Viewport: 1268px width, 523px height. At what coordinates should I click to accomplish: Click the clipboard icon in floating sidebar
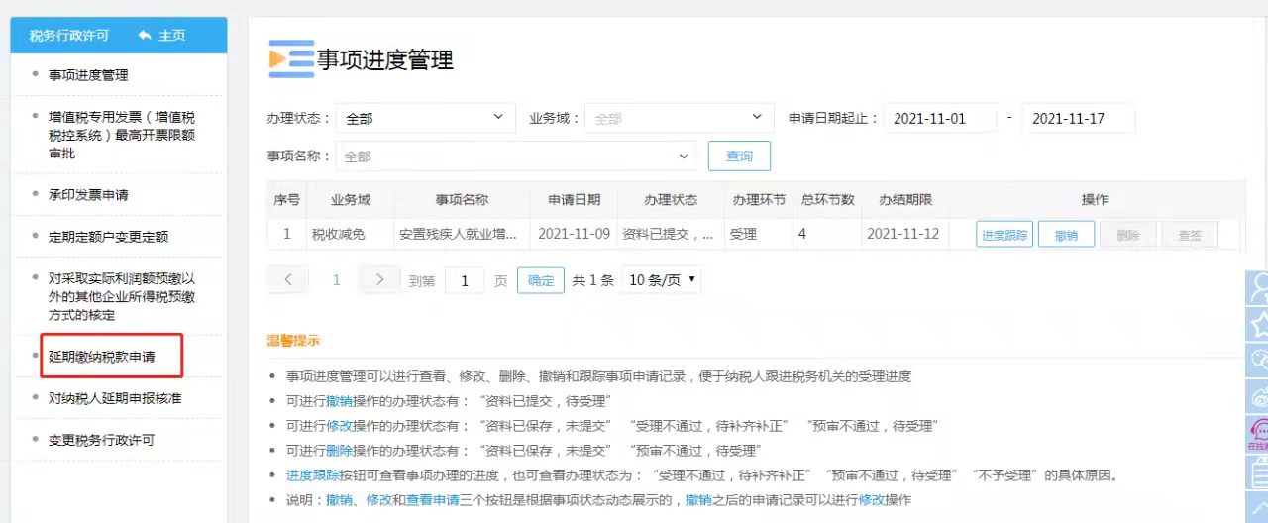[x=1259, y=472]
